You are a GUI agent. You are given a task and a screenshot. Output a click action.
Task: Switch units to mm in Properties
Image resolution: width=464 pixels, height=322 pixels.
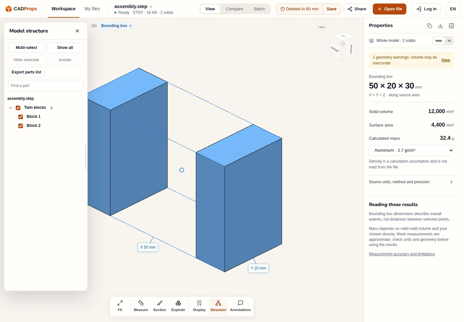click(x=439, y=41)
